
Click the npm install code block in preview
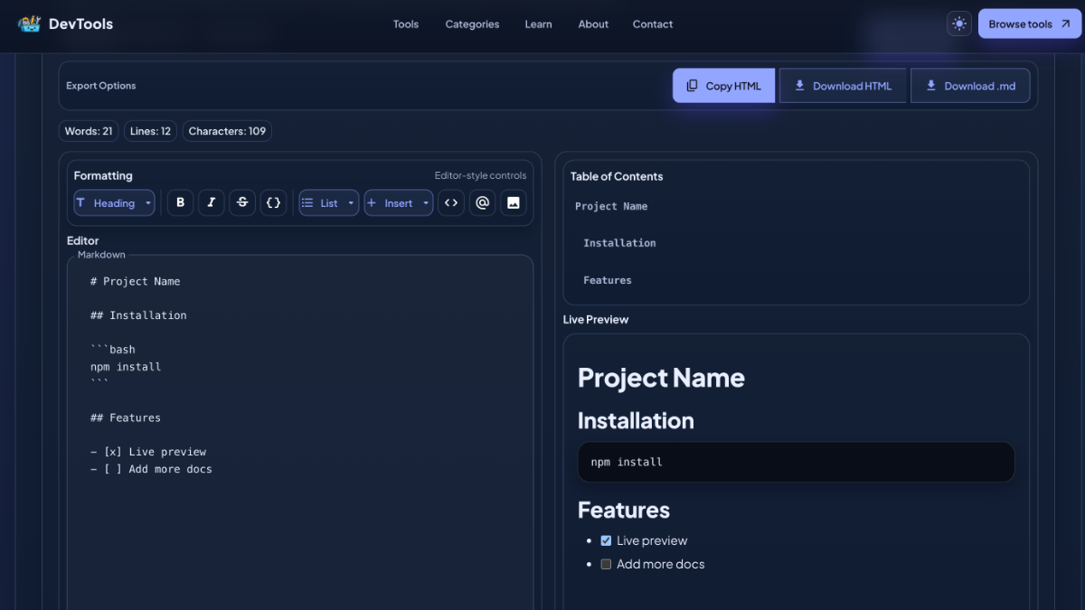coord(797,462)
